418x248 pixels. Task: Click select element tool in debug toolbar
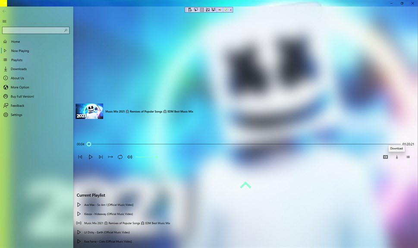[196, 10]
